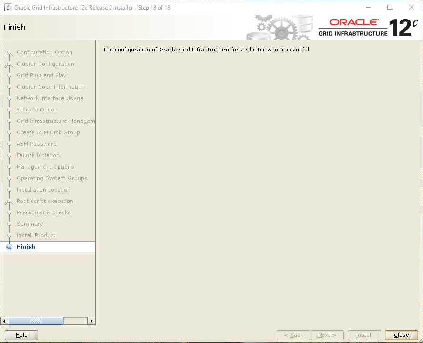Select the Finish step in sidebar
Image resolution: width=423 pixels, height=343 pixels.
coord(48,247)
